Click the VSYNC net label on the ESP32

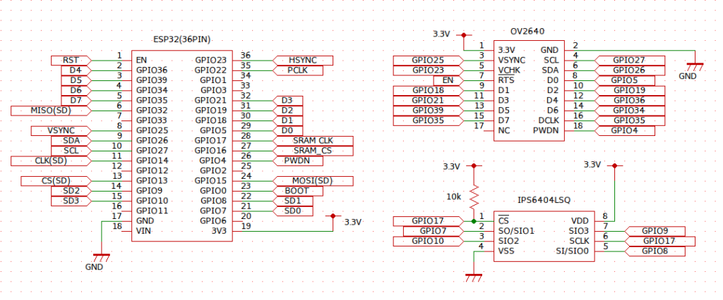pos(61,131)
